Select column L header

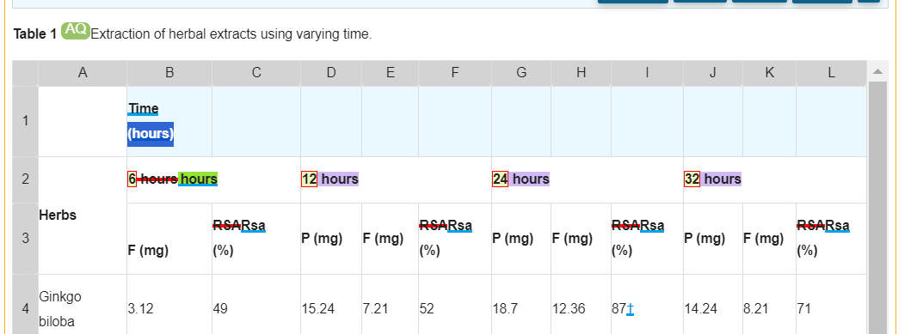[x=831, y=73]
